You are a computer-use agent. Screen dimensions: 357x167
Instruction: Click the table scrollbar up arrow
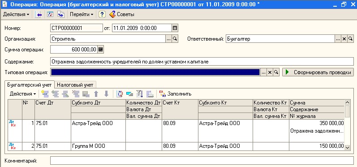click(347, 102)
